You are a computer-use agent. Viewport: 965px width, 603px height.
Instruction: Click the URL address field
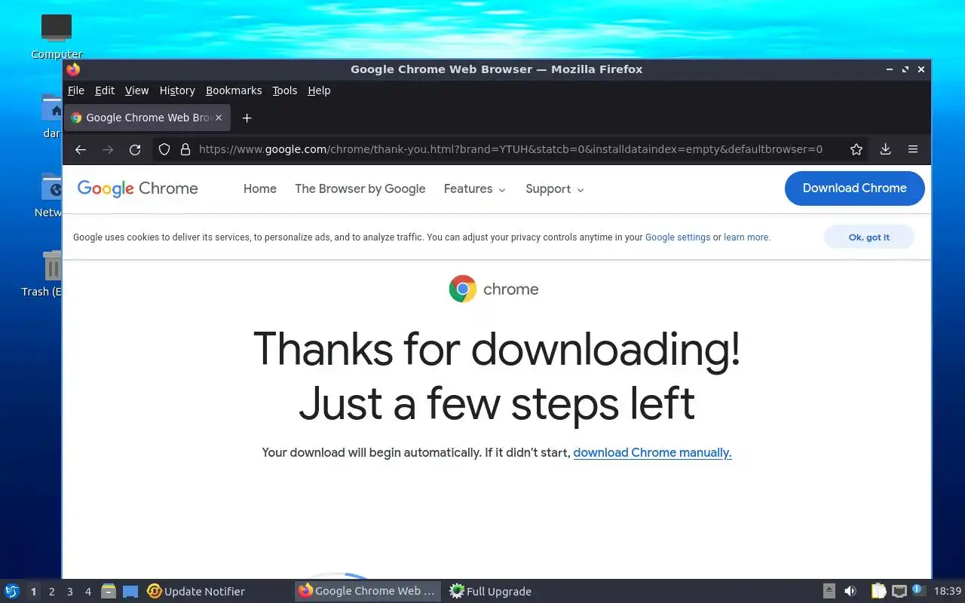coord(510,149)
